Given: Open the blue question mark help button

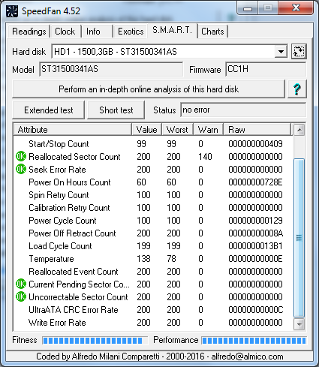Looking at the screenshot, I should tap(297, 89).
